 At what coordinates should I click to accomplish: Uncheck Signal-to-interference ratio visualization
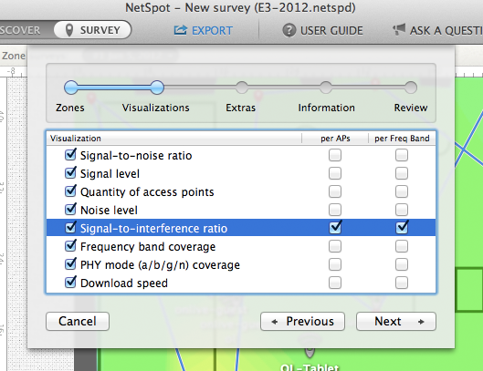point(70,228)
